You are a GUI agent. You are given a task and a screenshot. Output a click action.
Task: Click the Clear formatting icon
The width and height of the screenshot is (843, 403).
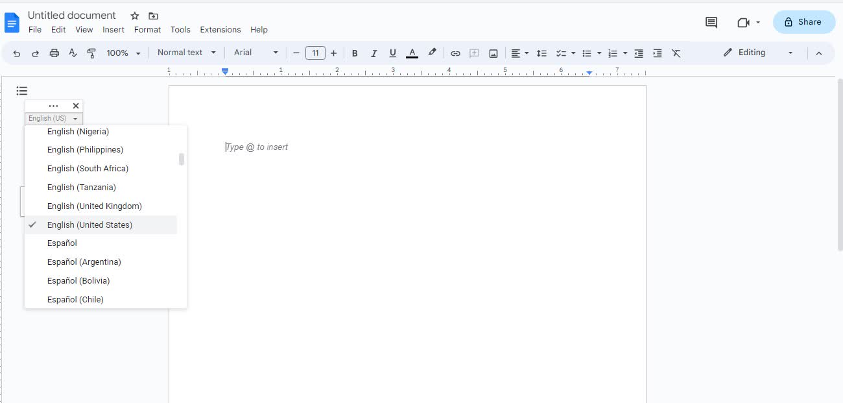[676, 53]
